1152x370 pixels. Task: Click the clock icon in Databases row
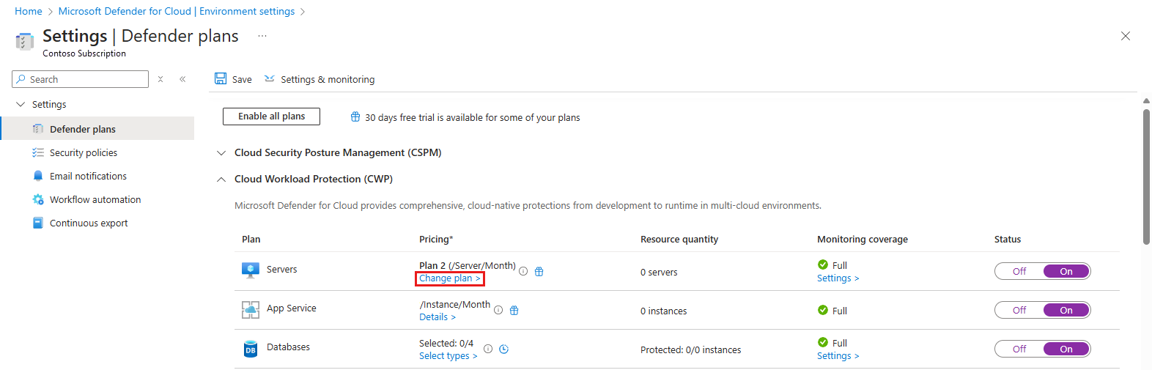504,349
